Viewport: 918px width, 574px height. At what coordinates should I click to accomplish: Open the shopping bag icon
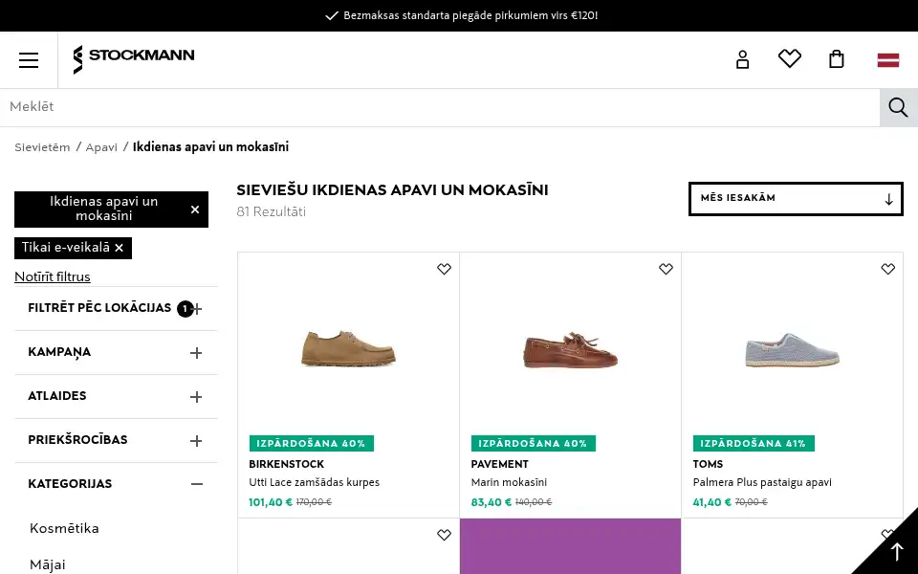[836, 59]
